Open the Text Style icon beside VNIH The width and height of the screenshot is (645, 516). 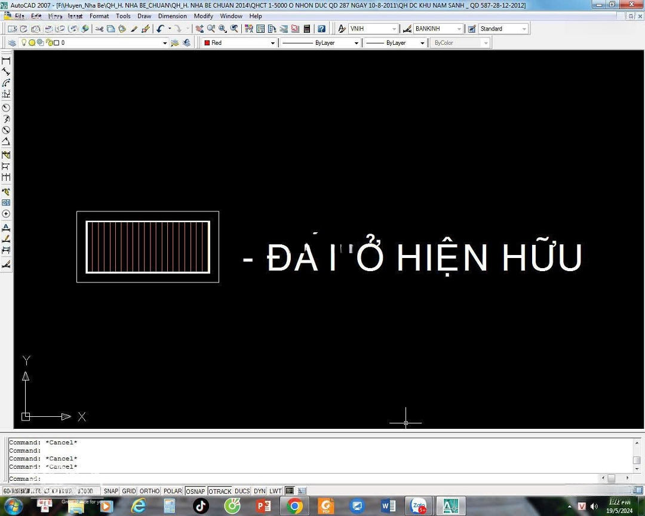[x=342, y=29]
